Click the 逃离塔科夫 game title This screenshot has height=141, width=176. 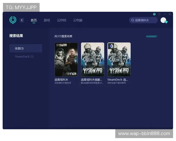click(61, 80)
